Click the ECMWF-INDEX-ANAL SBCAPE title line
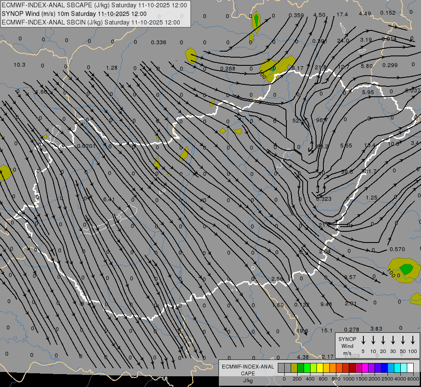The width and height of the screenshot is (421, 387). [x=95, y=6]
